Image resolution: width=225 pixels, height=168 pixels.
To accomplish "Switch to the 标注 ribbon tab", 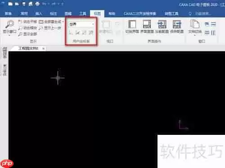I will tap(54, 13).
